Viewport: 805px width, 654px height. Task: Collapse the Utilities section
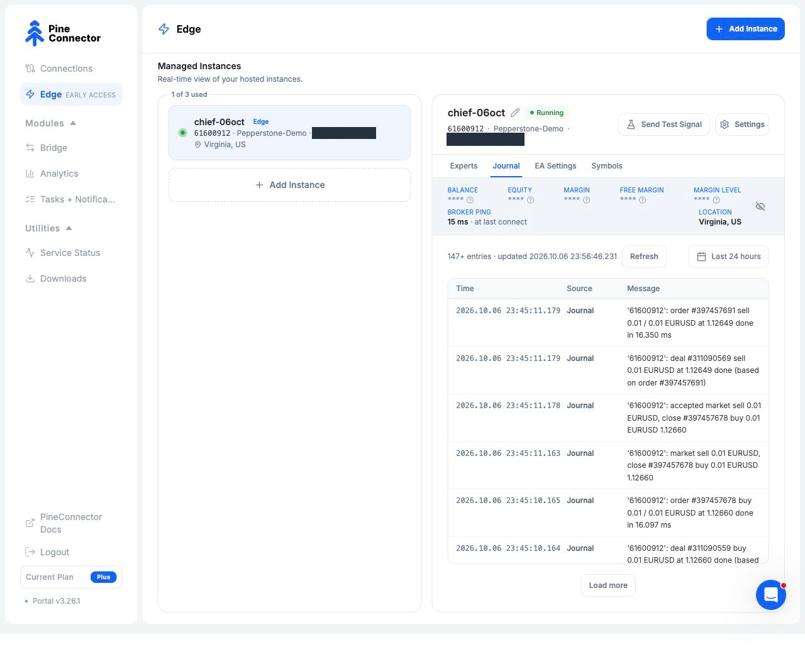click(49, 228)
